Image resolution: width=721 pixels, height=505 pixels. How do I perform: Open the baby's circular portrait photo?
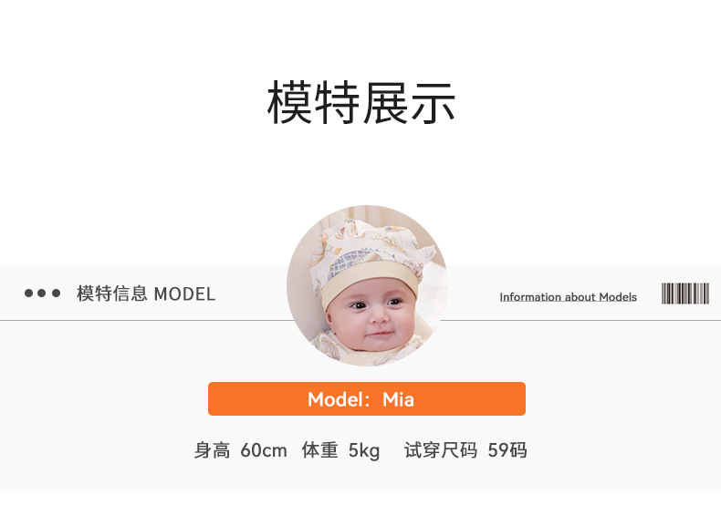point(367,285)
